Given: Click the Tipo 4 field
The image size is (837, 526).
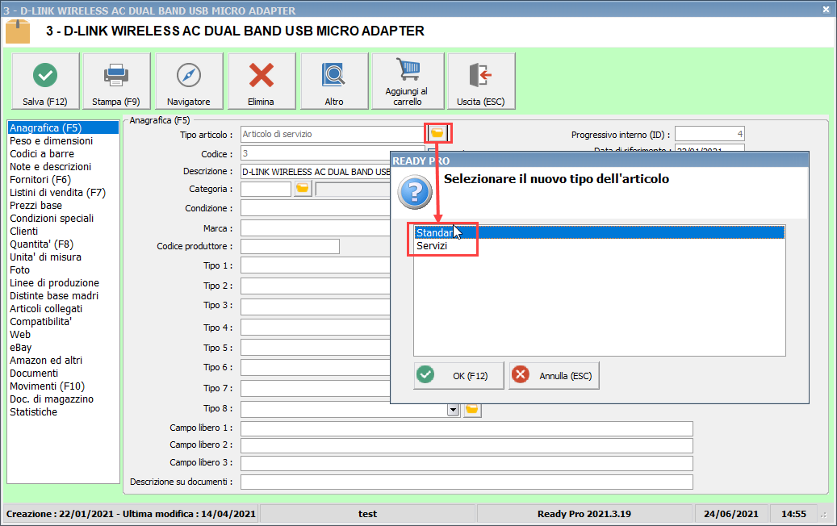Looking at the screenshot, I should (315, 328).
